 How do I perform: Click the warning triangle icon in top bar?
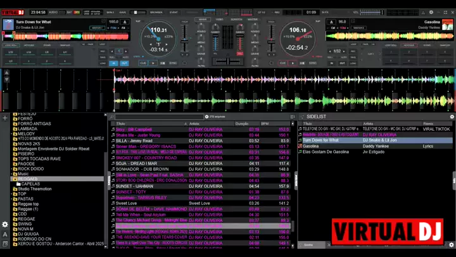[423, 13]
